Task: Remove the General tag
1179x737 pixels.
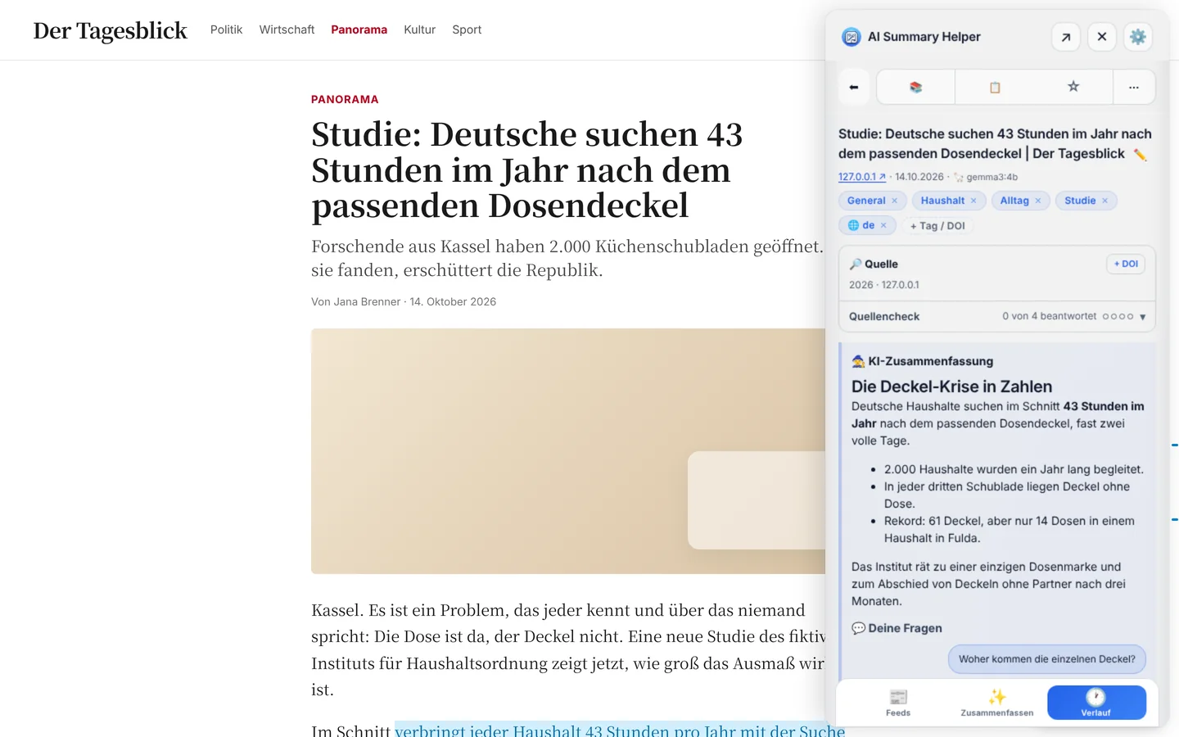Action: pyautogui.click(x=895, y=201)
